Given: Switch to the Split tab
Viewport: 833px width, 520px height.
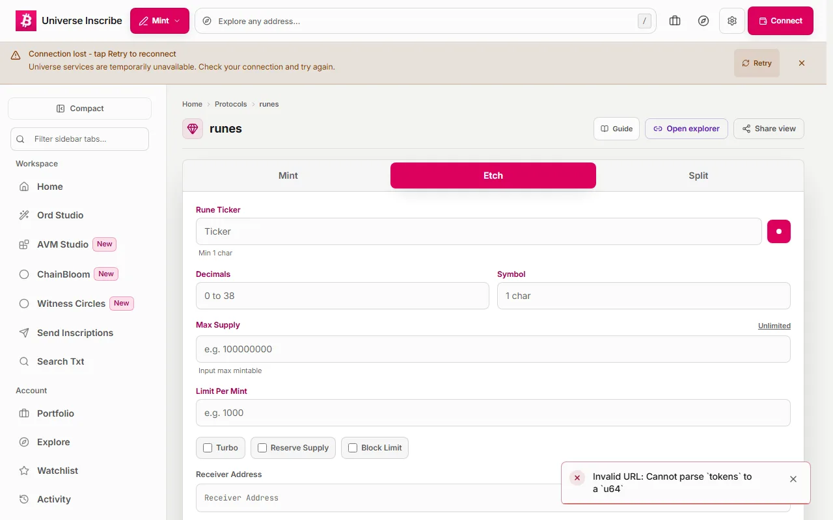Looking at the screenshot, I should (x=698, y=175).
